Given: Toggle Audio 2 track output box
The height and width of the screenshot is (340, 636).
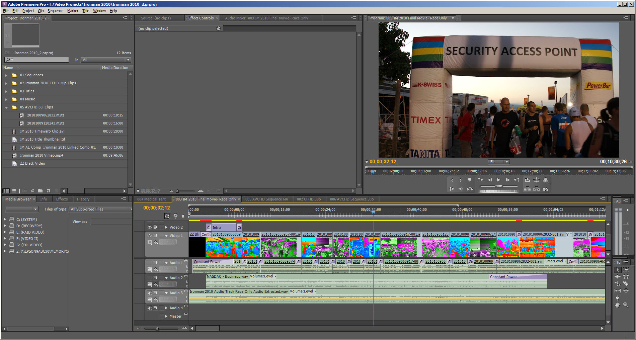Looking at the screenshot, I should click(x=150, y=278).
